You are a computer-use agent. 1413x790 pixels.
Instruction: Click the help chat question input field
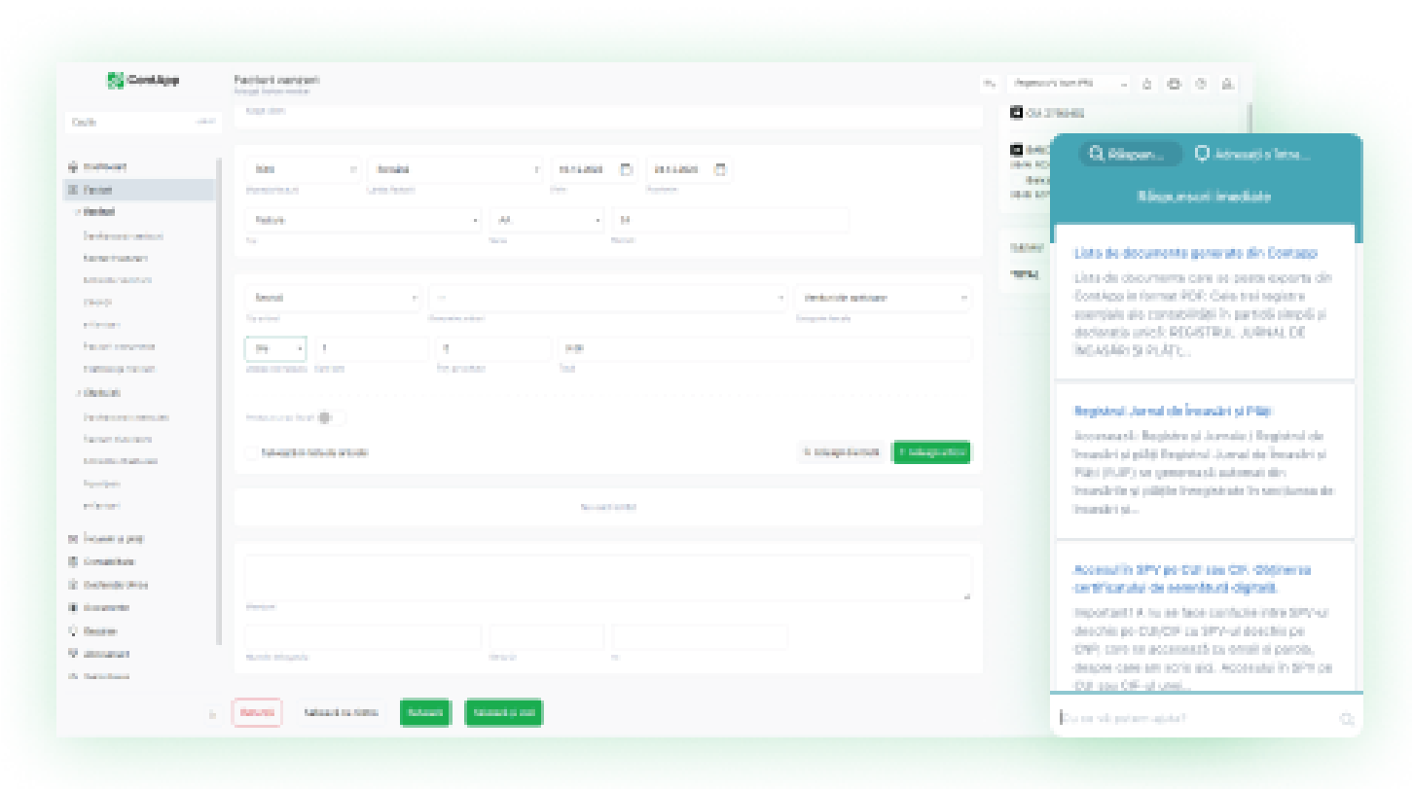click(1195, 719)
